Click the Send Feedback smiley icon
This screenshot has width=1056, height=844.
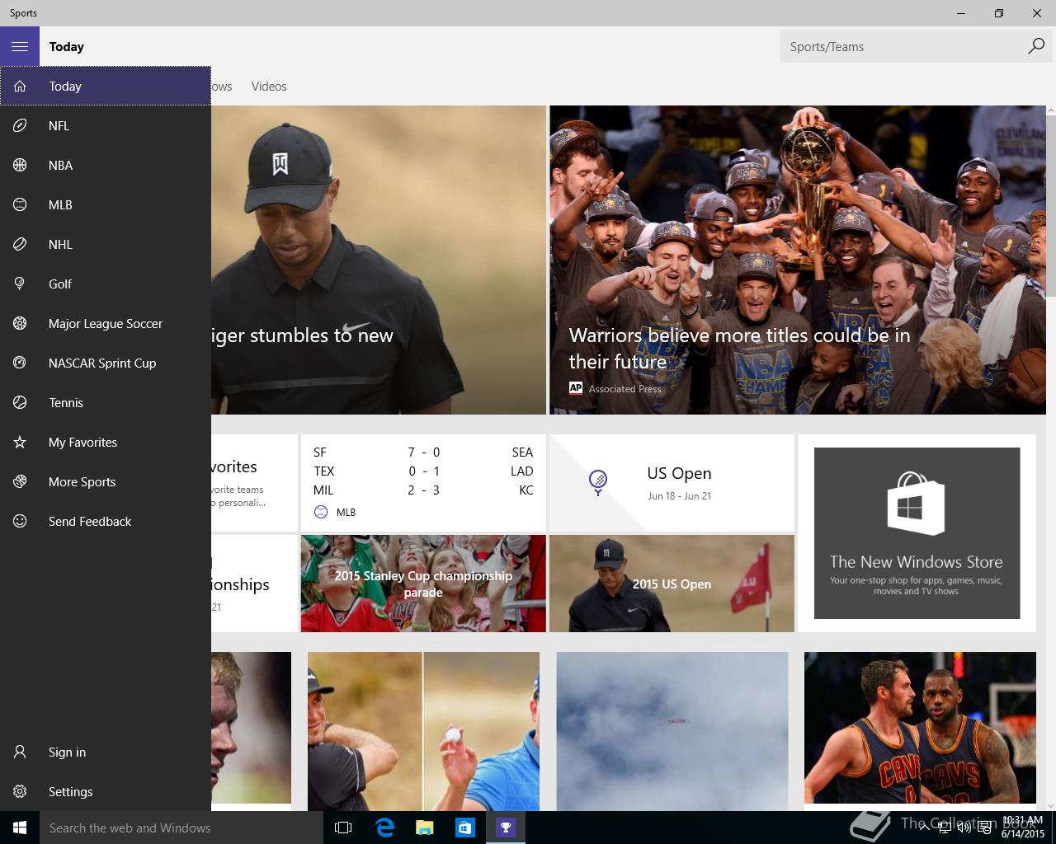tap(20, 521)
